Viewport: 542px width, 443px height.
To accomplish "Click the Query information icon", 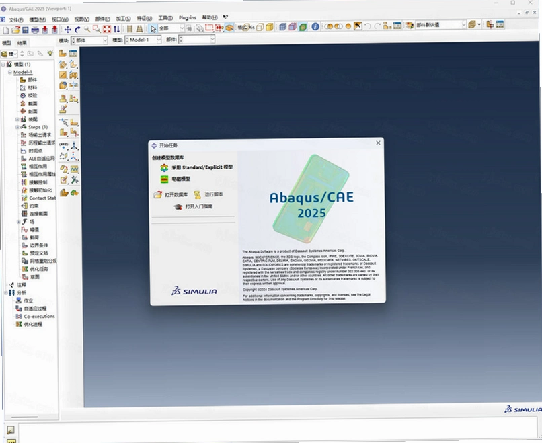I will (x=315, y=26).
